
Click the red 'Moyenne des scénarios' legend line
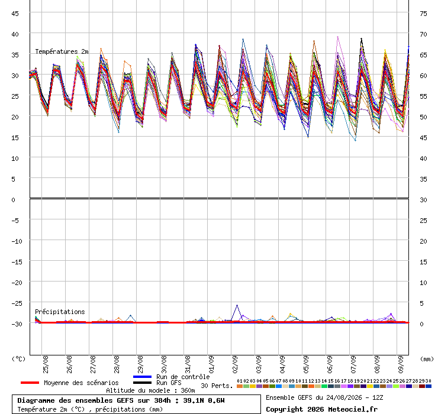(x=30, y=383)
